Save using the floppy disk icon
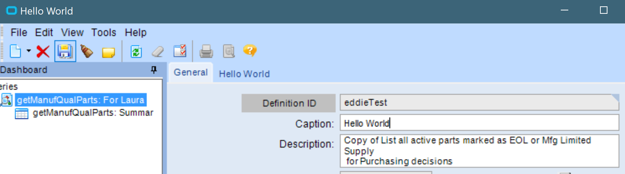Viewport: 625px width, 174px height. (65, 51)
